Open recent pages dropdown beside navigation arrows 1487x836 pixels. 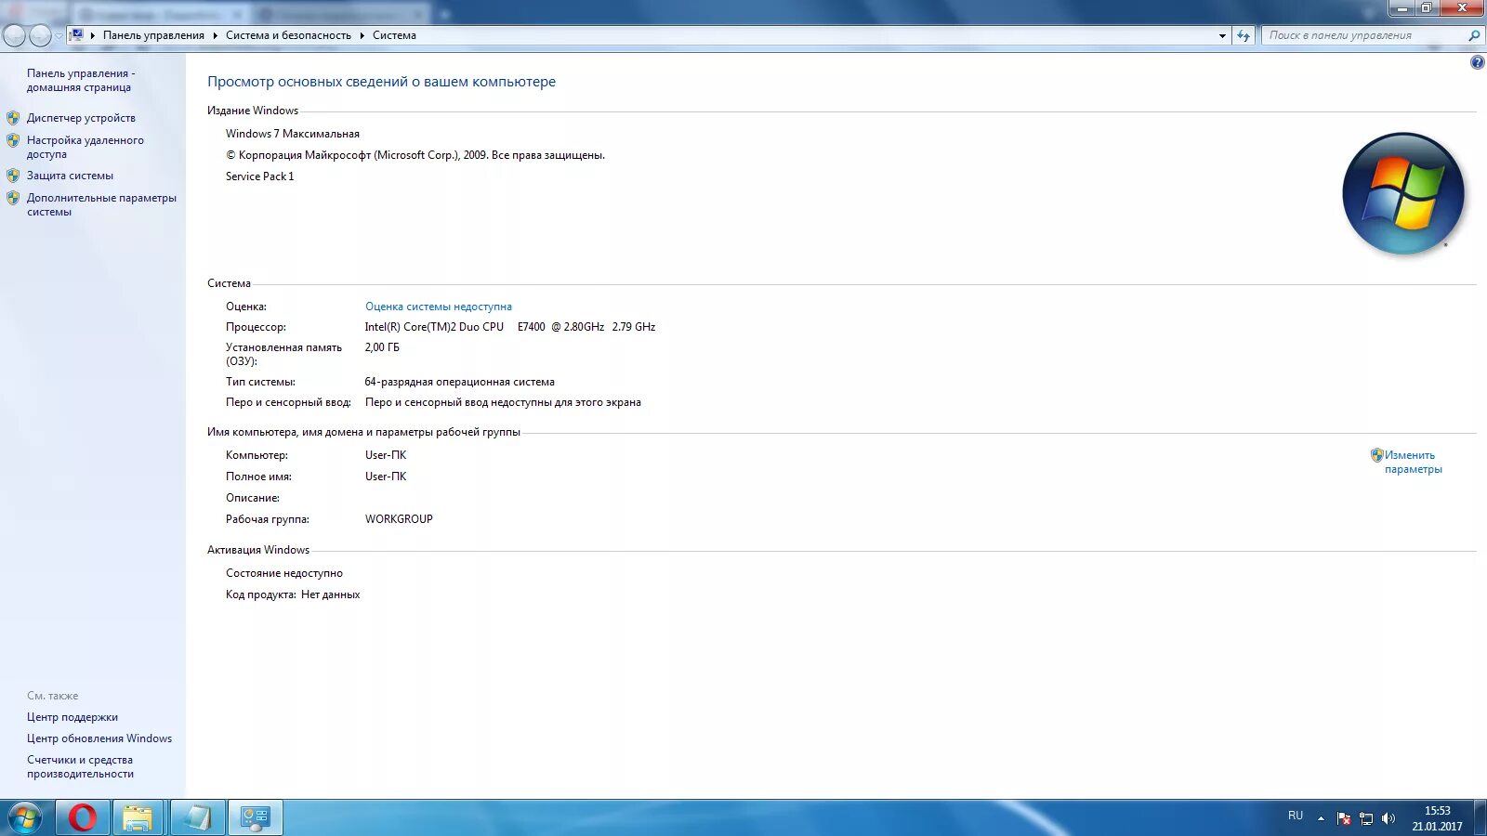pos(59,36)
